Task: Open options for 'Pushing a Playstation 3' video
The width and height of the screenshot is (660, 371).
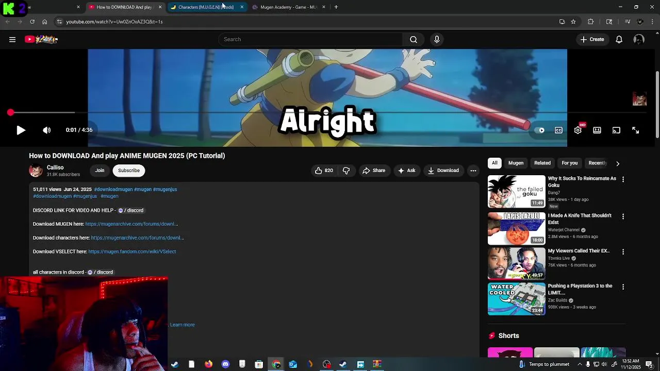Action: coord(623,286)
